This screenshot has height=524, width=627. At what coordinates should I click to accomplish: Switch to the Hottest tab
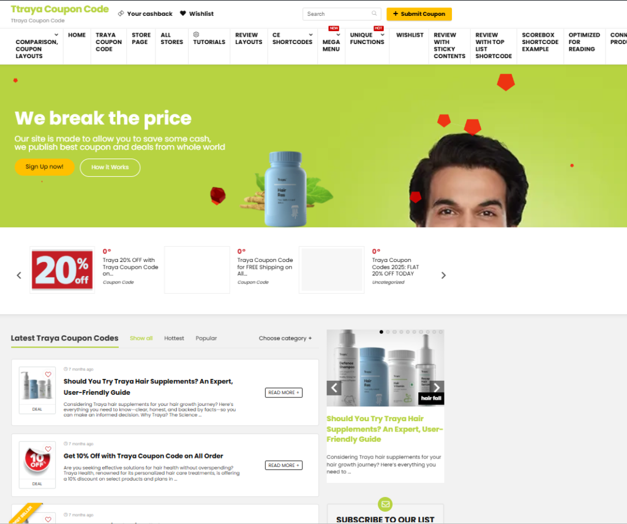(x=174, y=338)
